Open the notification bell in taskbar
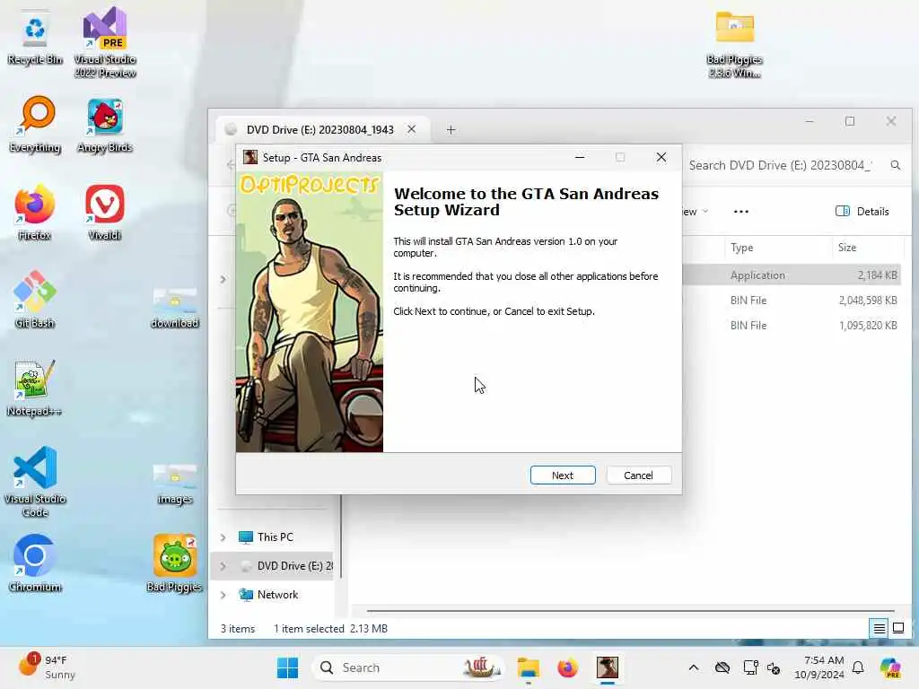The height and width of the screenshot is (689, 919). pos(858,667)
